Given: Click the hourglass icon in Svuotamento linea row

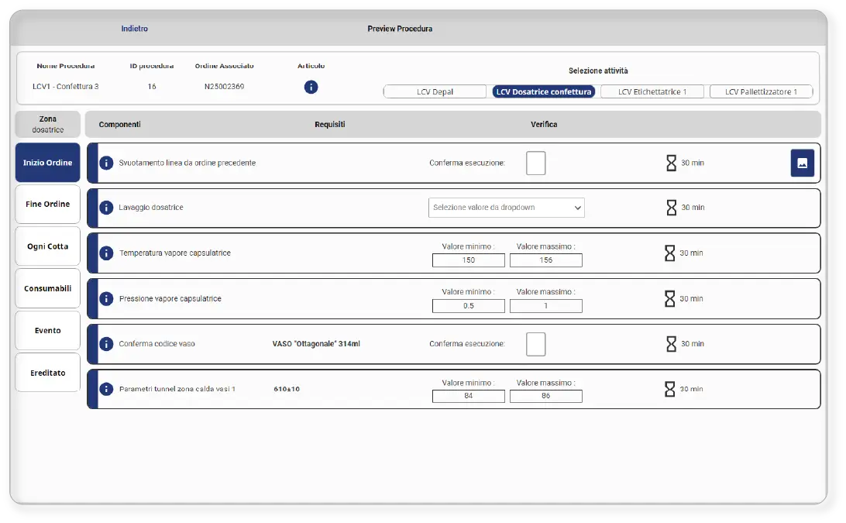Looking at the screenshot, I should (671, 163).
